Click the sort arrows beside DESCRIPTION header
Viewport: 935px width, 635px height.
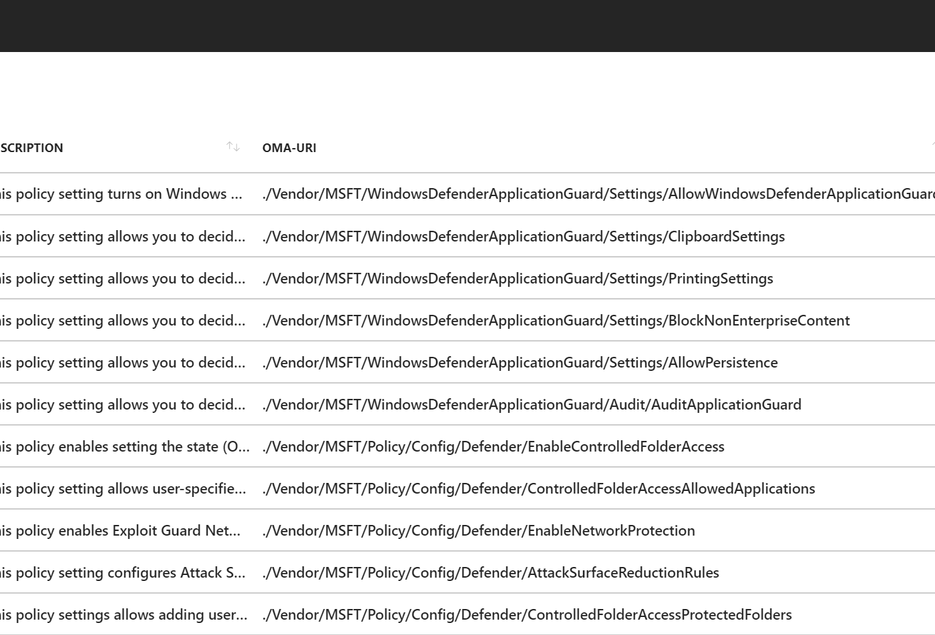pyautogui.click(x=232, y=147)
